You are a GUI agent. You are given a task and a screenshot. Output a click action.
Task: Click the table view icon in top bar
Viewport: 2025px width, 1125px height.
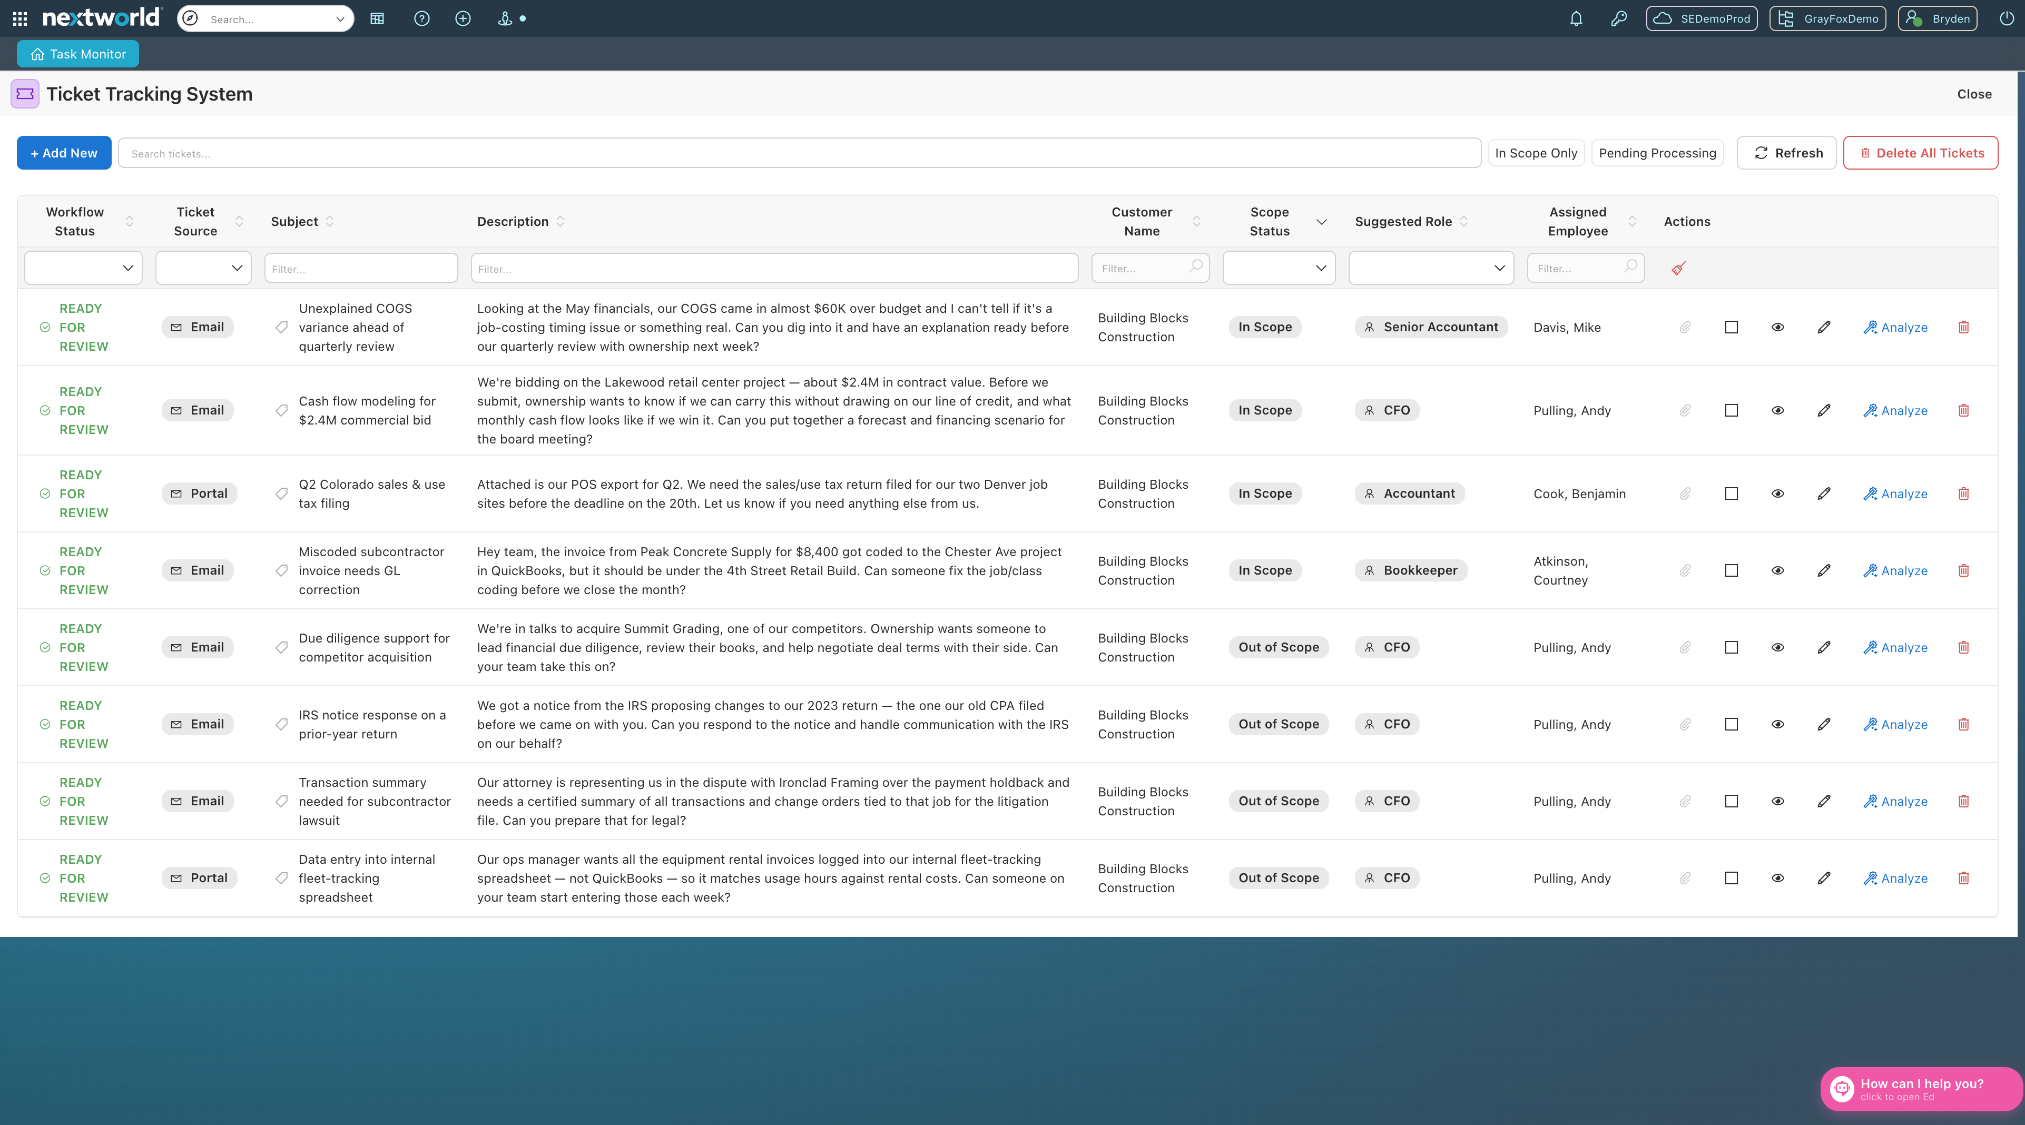377,18
